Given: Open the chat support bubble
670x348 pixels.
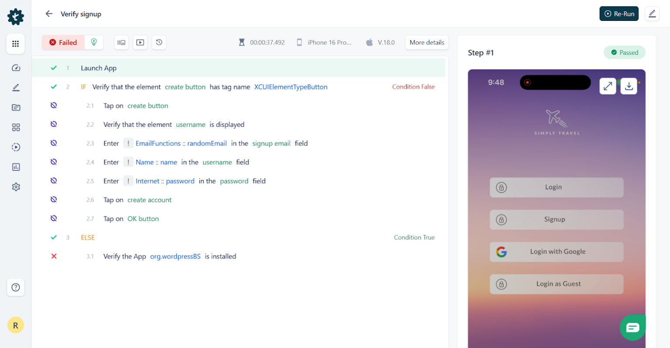Looking at the screenshot, I should click(x=632, y=327).
